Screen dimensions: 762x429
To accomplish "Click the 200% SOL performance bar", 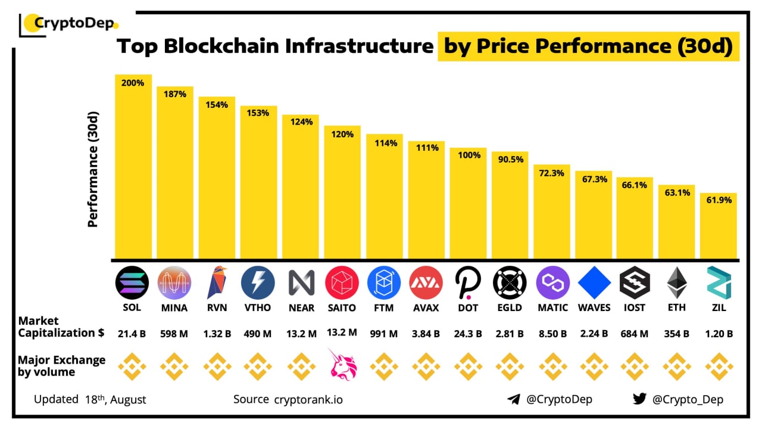I will 133,167.
